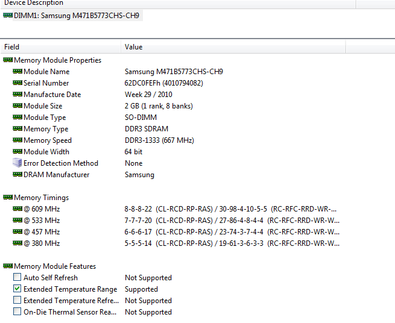Select value SO-DIMM
Viewport: 395px width, 323px height.
pos(141,118)
